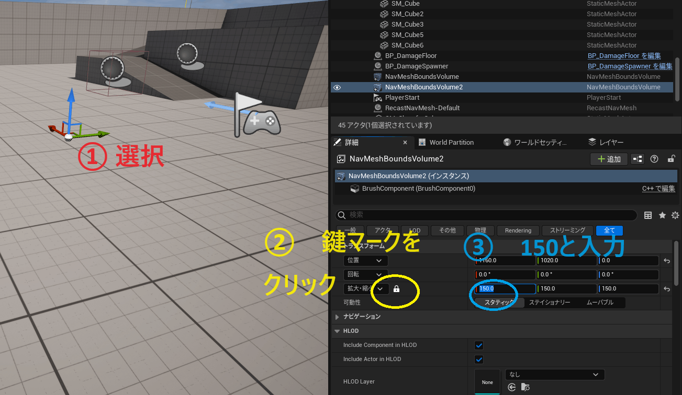Select the red-boxed sphere actor in viewport
Viewport: 682px width, 395px height.
click(113, 68)
